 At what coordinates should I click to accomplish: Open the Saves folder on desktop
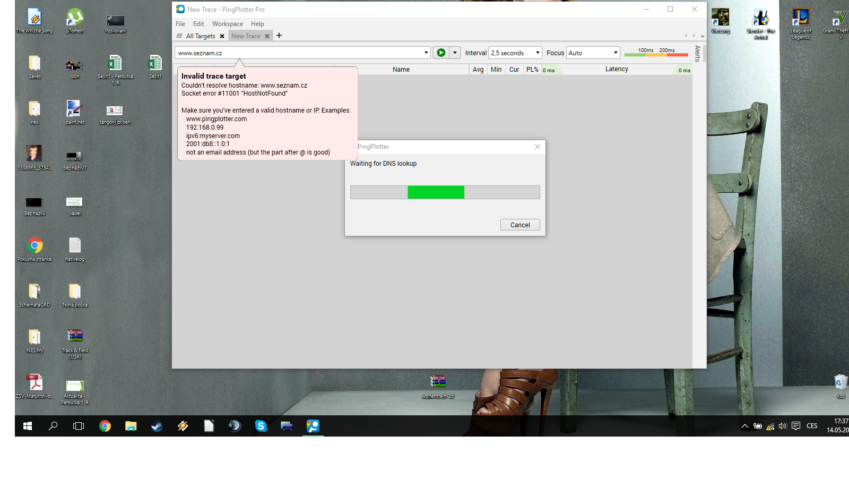pyautogui.click(x=34, y=67)
